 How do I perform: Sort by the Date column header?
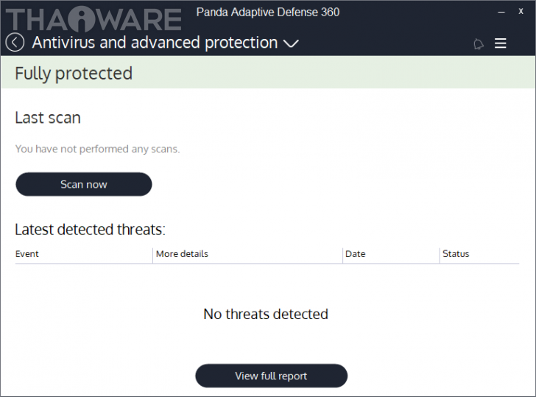pyautogui.click(x=391, y=254)
